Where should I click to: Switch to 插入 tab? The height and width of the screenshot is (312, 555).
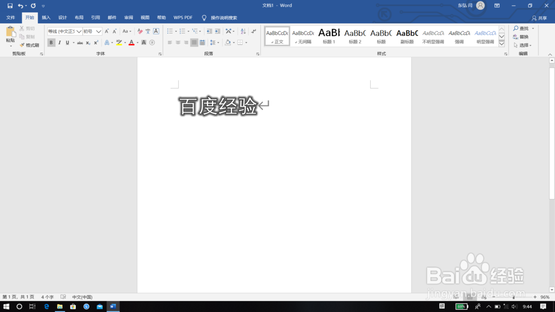pos(46,18)
